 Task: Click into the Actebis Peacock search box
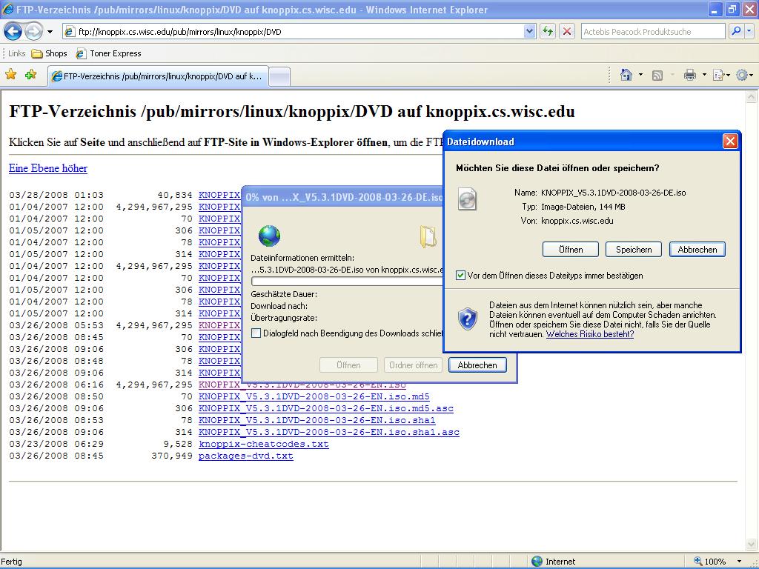[x=652, y=31]
